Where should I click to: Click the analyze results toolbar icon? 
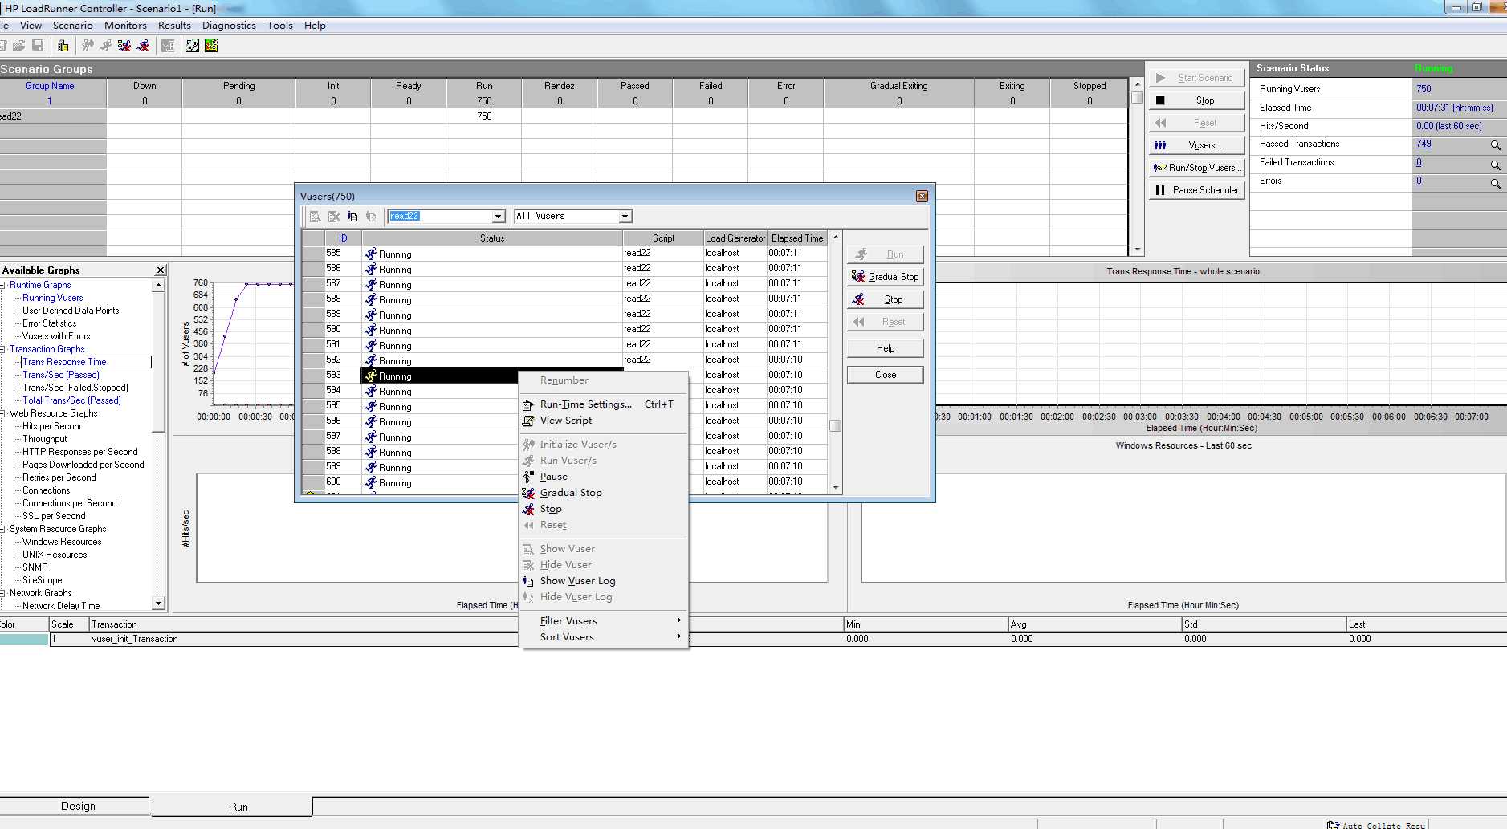pos(168,46)
